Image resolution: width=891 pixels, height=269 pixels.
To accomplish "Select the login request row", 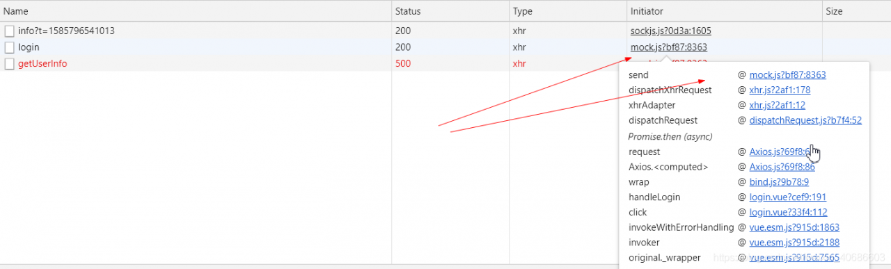I will (445, 47).
